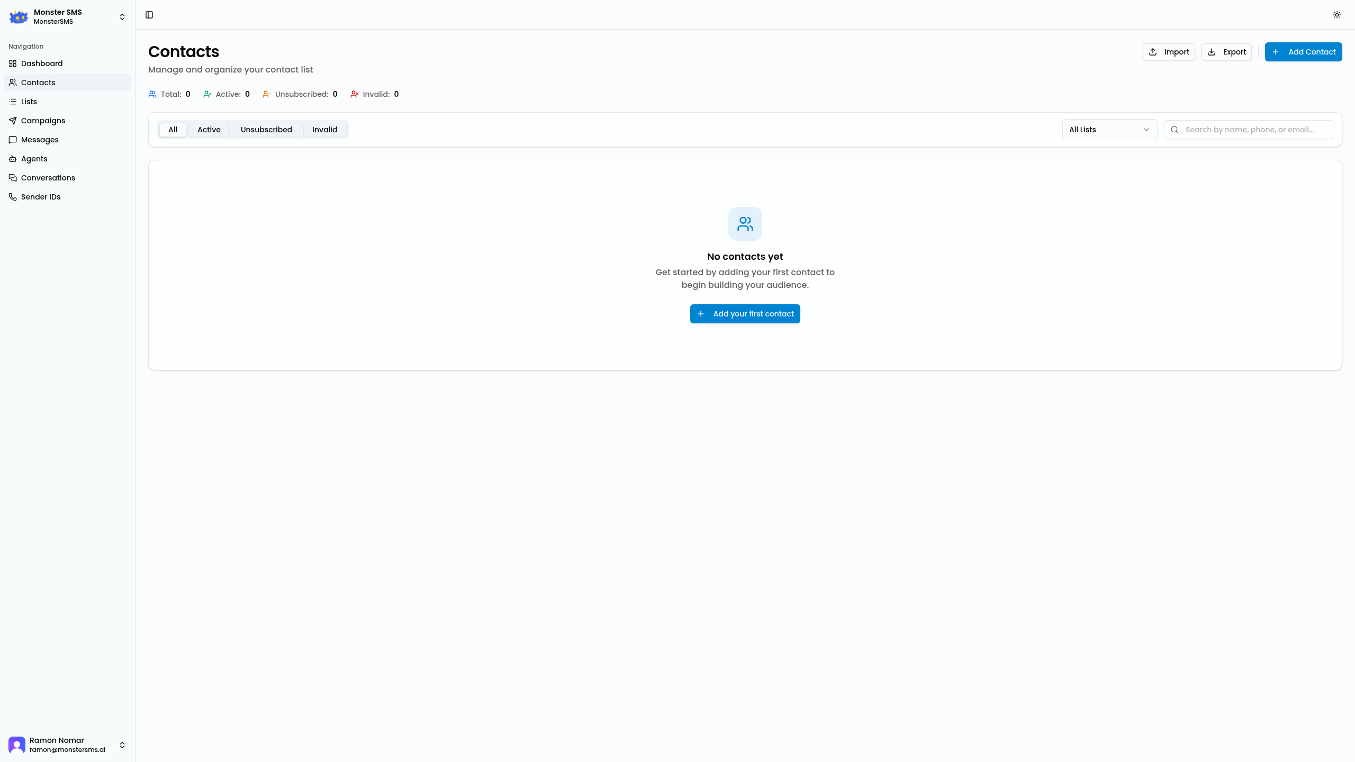The width and height of the screenshot is (1355, 762).
Task: Open the All Lists dropdown
Action: pos(1109,130)
